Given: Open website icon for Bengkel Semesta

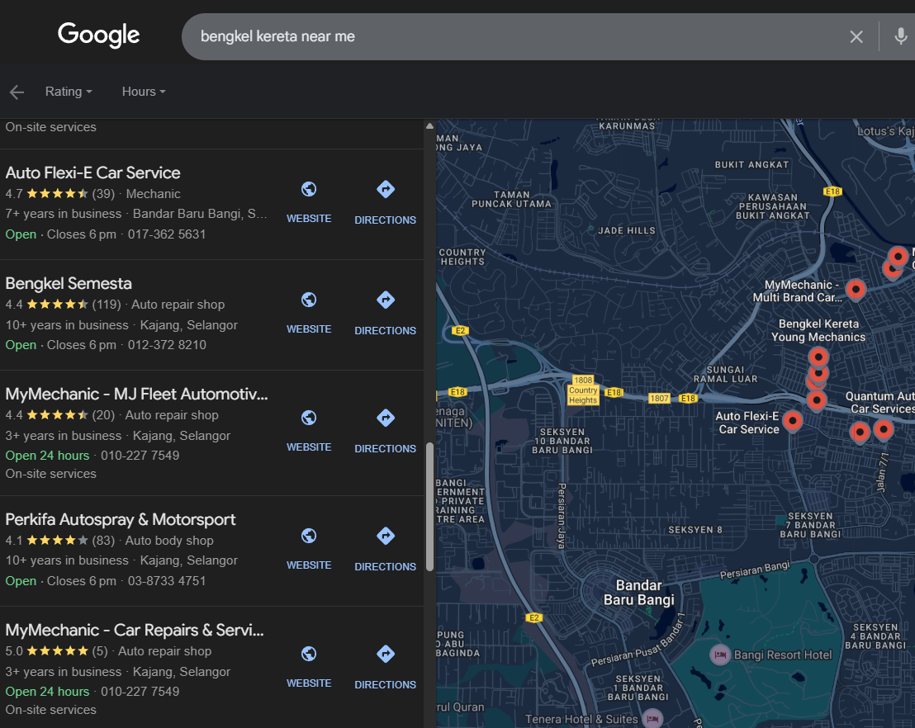Looking at the screenshot, I should pos(309,300).
